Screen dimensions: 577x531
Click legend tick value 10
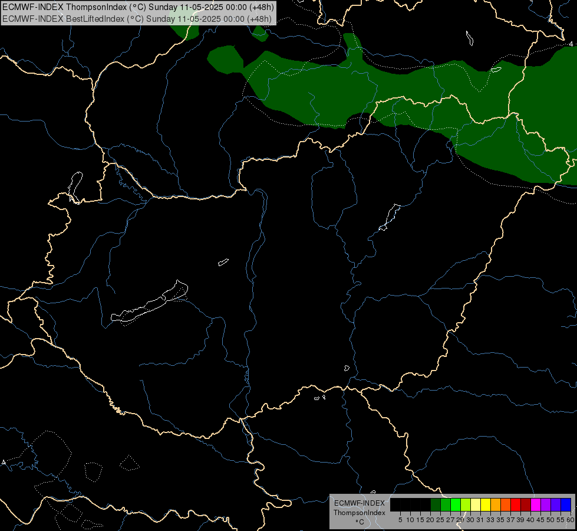point(410,520)
